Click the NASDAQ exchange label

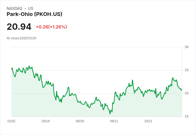(14, 9)
